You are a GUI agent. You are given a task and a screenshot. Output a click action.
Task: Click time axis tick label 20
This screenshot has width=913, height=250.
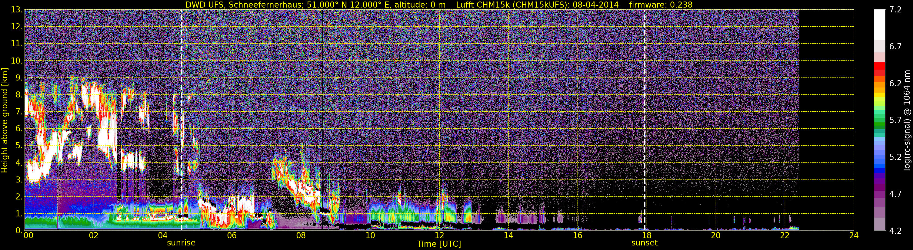click(x=716, y=235)
